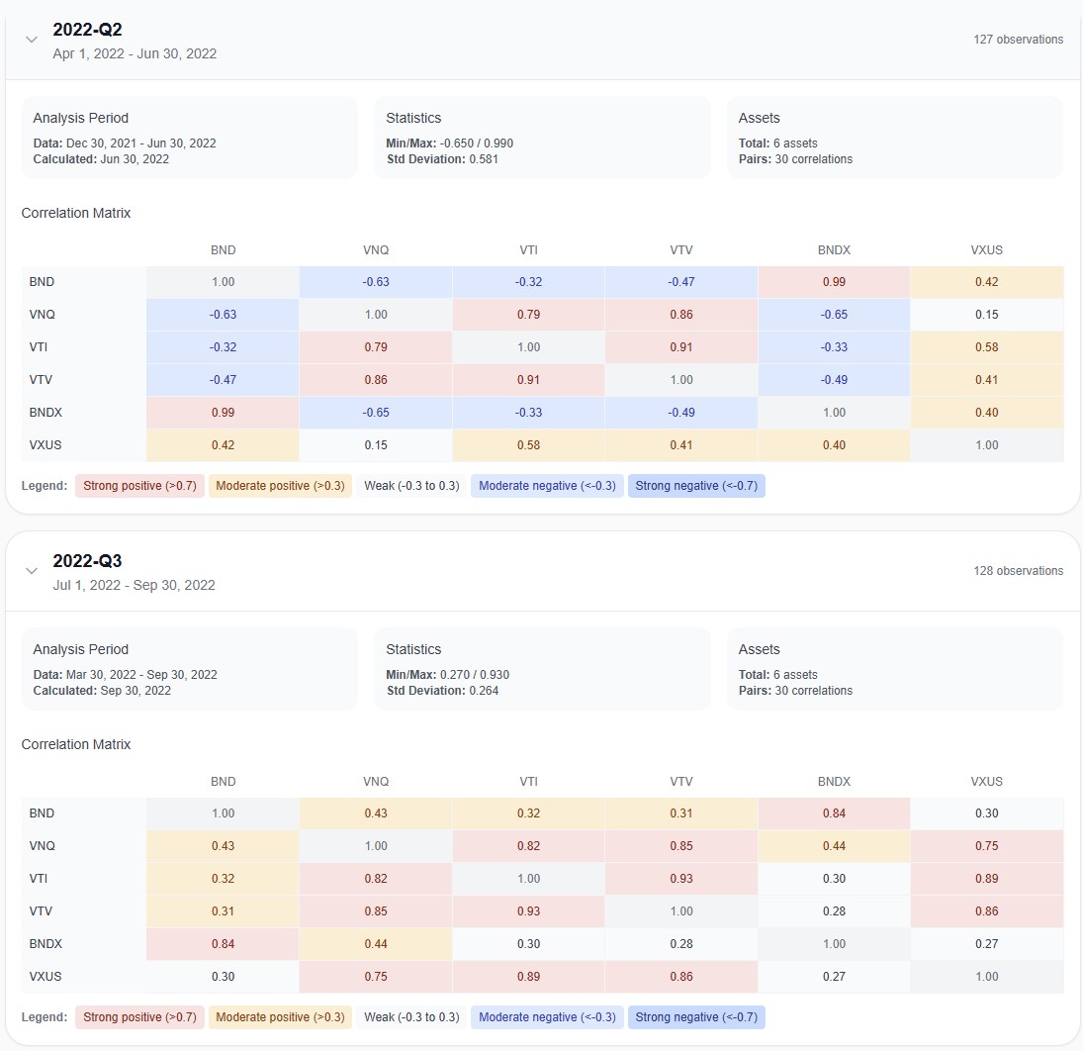Click the BND column header in Q2 matrix

coord(223,250)
